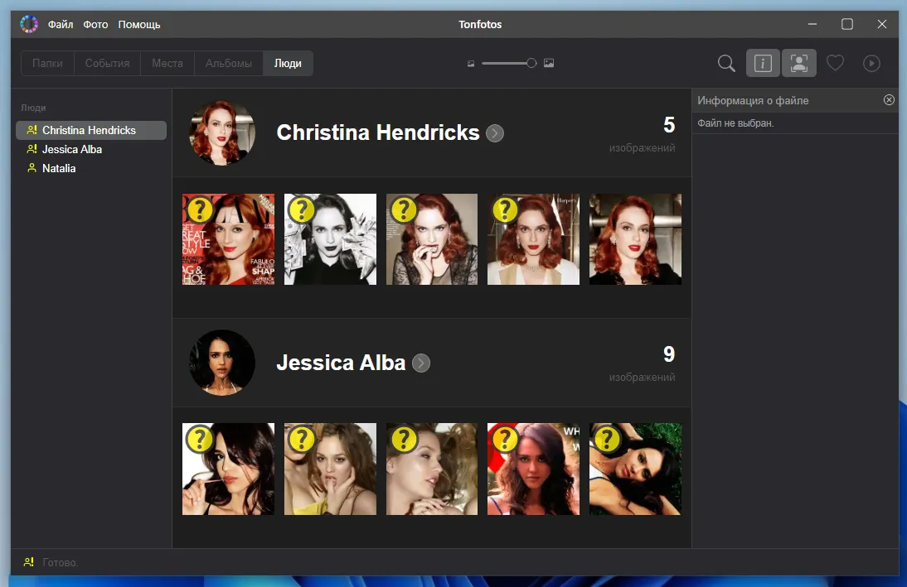Open the search magnifier icon
This screenshot has width=907, height=587.
[x=726, y=63]
